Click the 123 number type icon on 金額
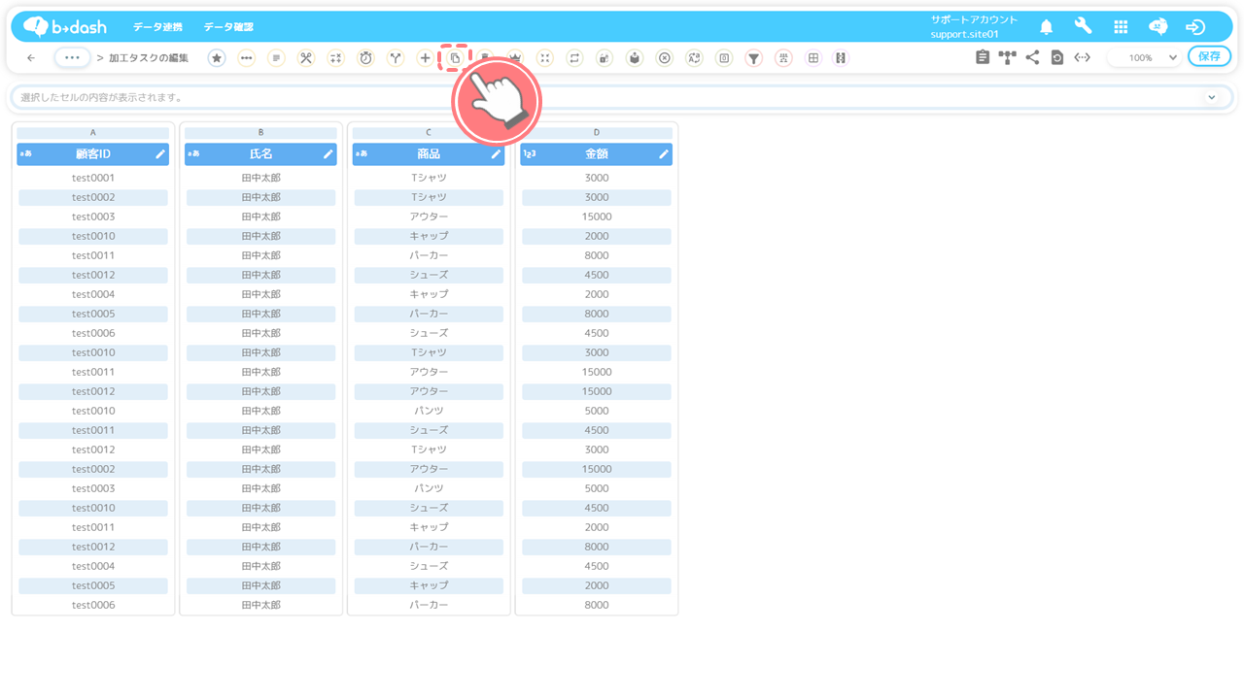The height and width of the screenshot is (699, 1244). click(x=530, y=153)
